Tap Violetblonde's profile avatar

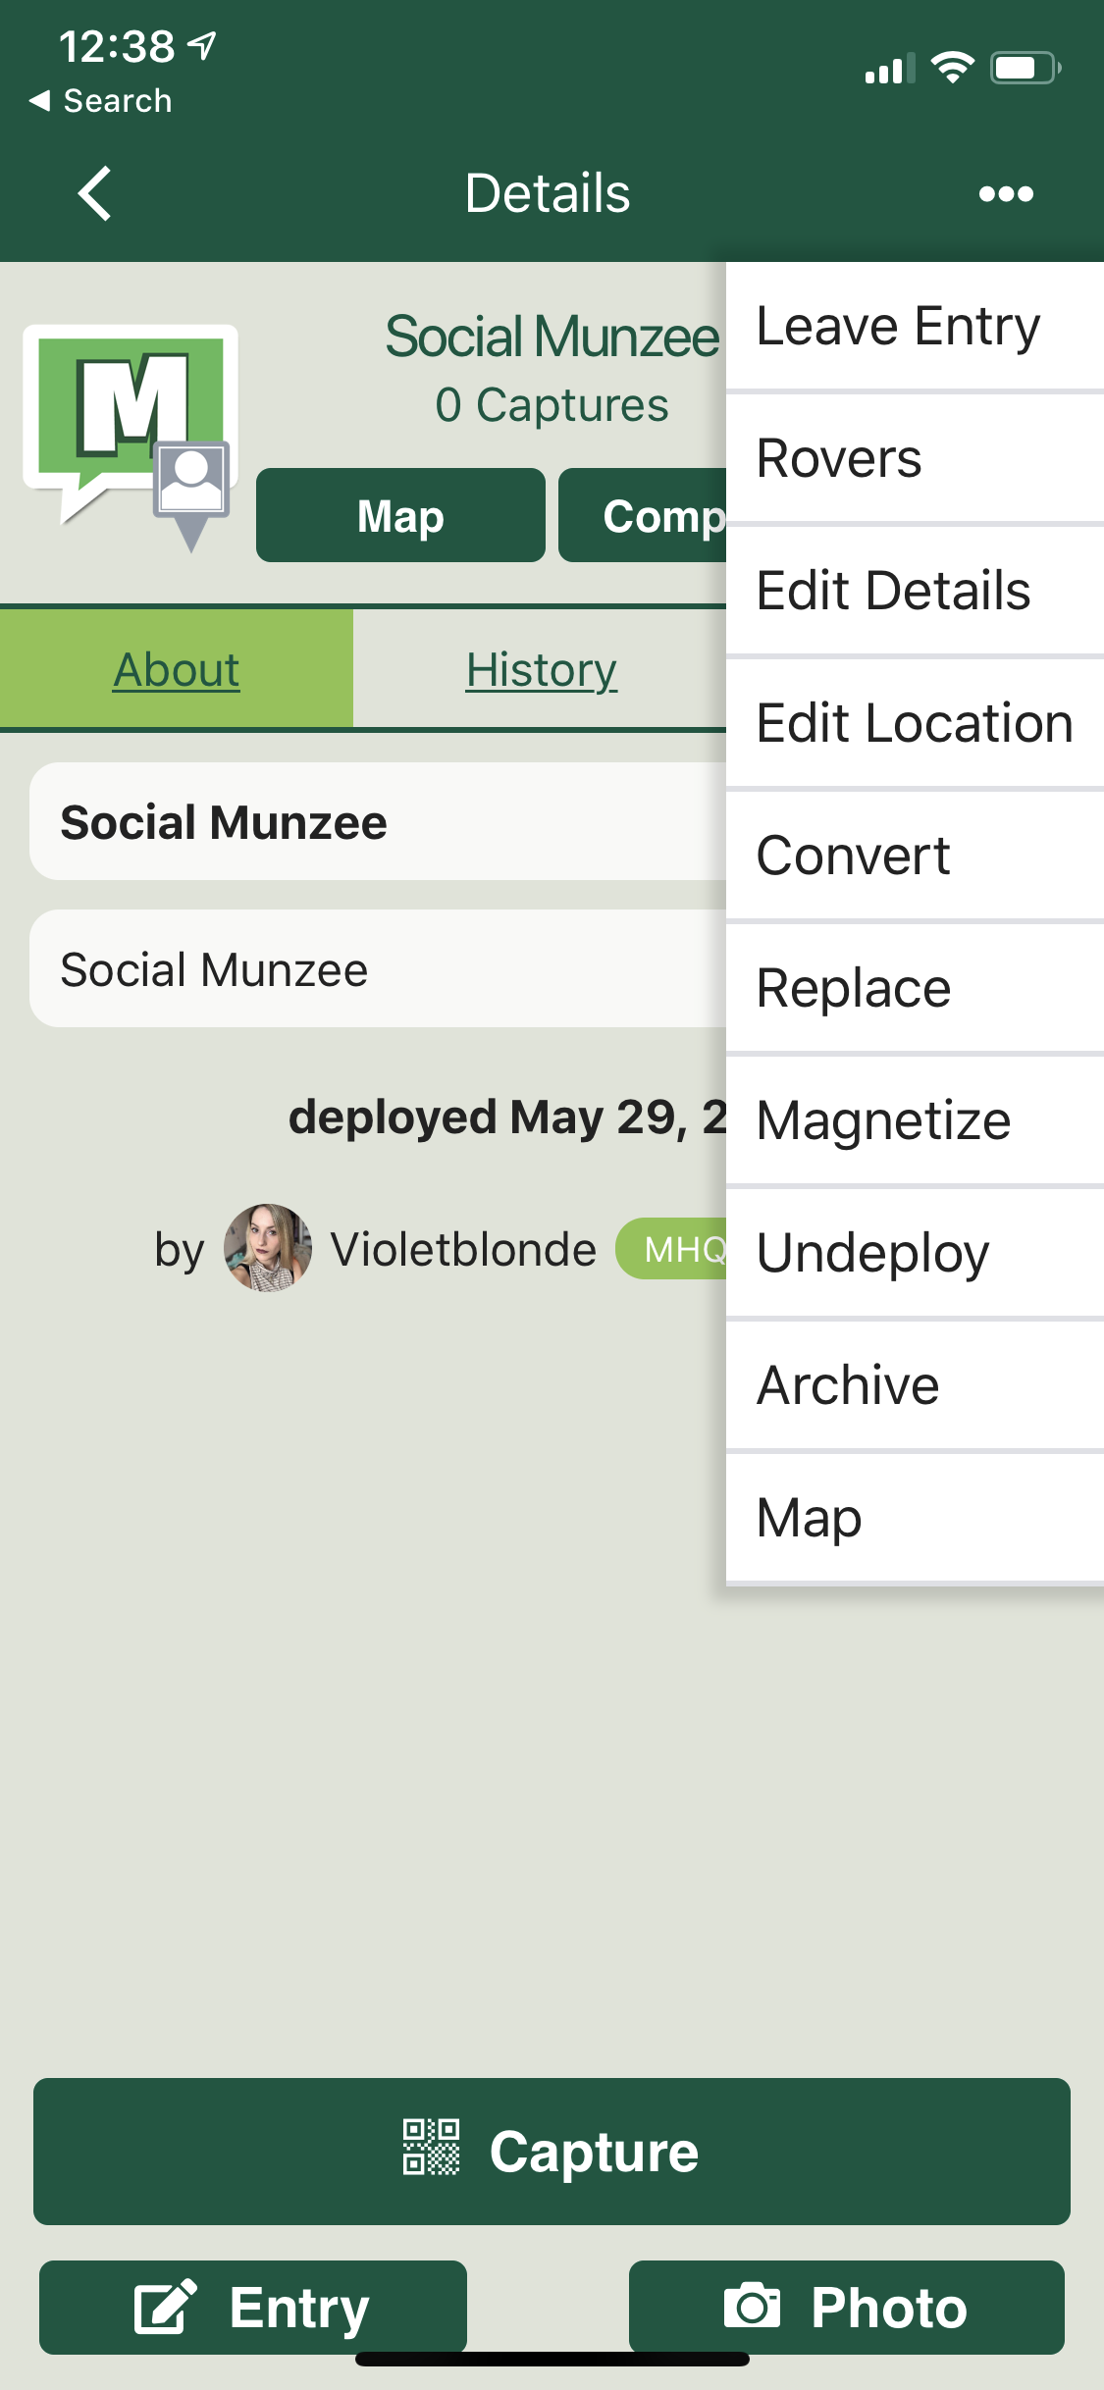(268, 1248)
